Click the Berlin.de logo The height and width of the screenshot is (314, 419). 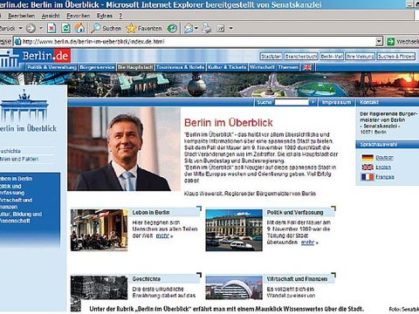45,56
